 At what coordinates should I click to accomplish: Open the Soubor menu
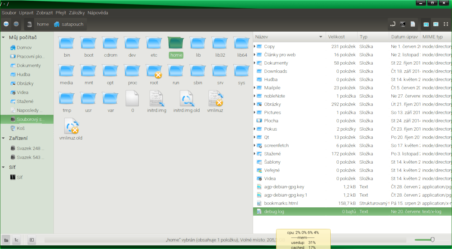[x=9, y=13]
